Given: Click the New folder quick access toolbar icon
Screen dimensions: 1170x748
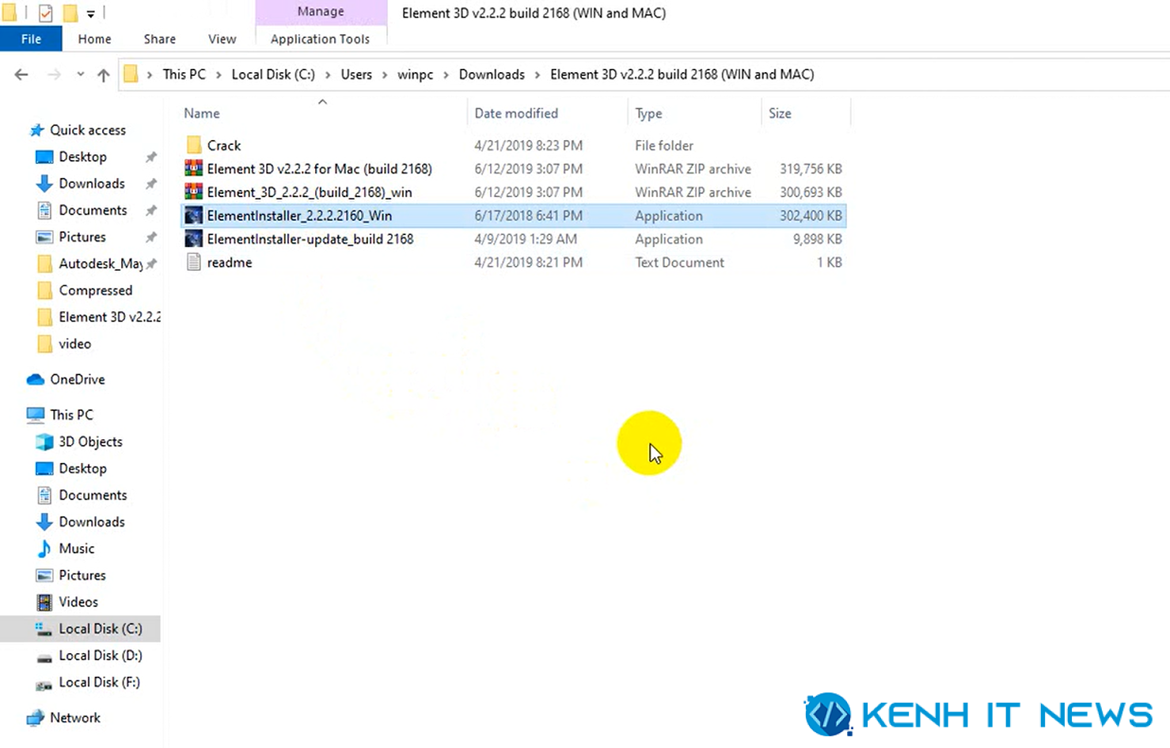Looking at the screenshot, I should pyautogui.click(x=70, y=13).
